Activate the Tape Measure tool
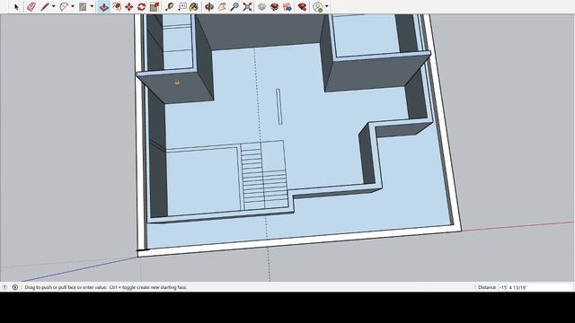The image size is (575, 323). [x=170, y=6]
